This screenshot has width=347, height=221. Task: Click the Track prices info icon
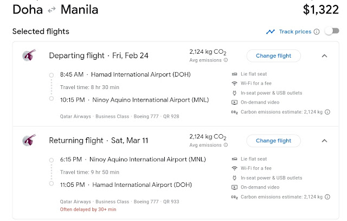[317, 31]
